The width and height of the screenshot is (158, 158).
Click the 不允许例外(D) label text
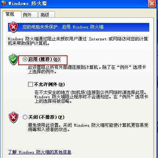point(49,84)
